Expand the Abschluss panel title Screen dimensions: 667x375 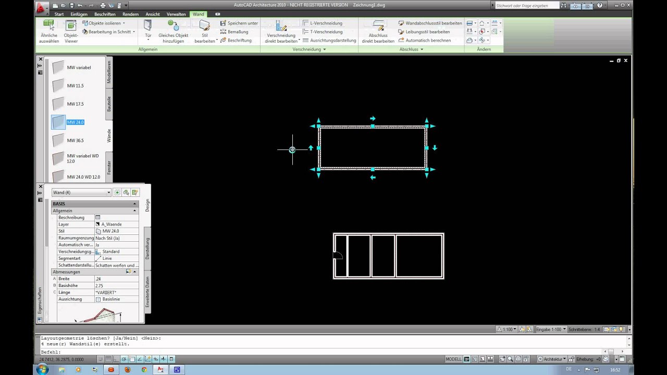(412, 49)
